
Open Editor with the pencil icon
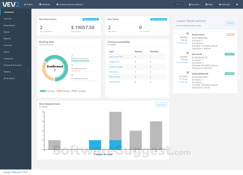(29, 5)
